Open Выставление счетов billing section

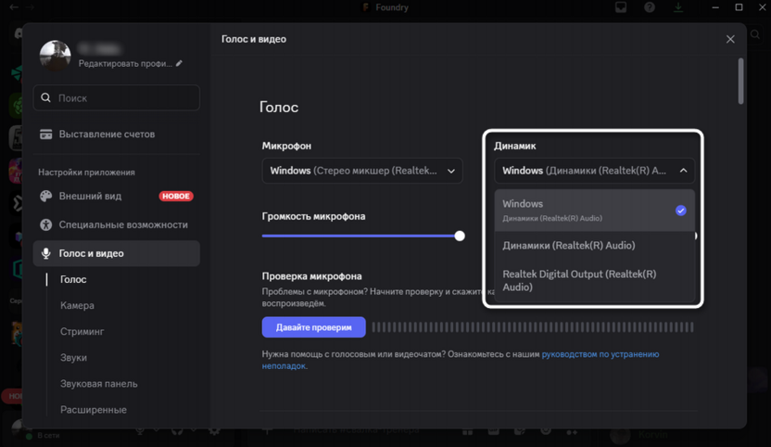117,134
